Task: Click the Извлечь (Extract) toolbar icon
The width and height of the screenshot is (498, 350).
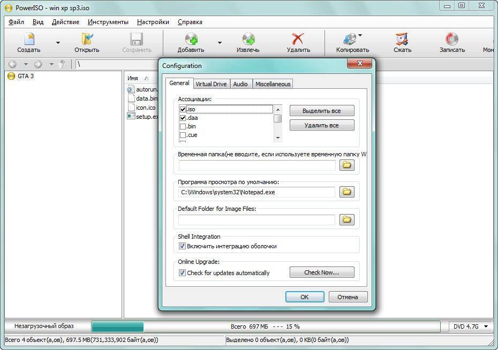Action: (248, 39)
